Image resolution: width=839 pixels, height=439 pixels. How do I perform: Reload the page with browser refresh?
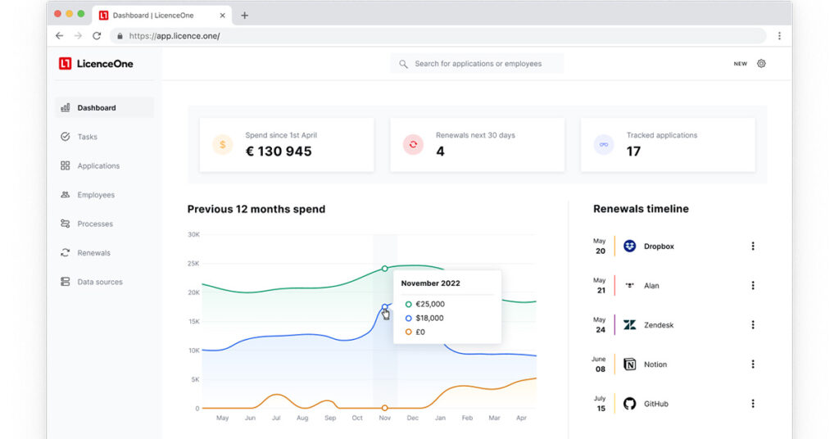pos(97,36)
